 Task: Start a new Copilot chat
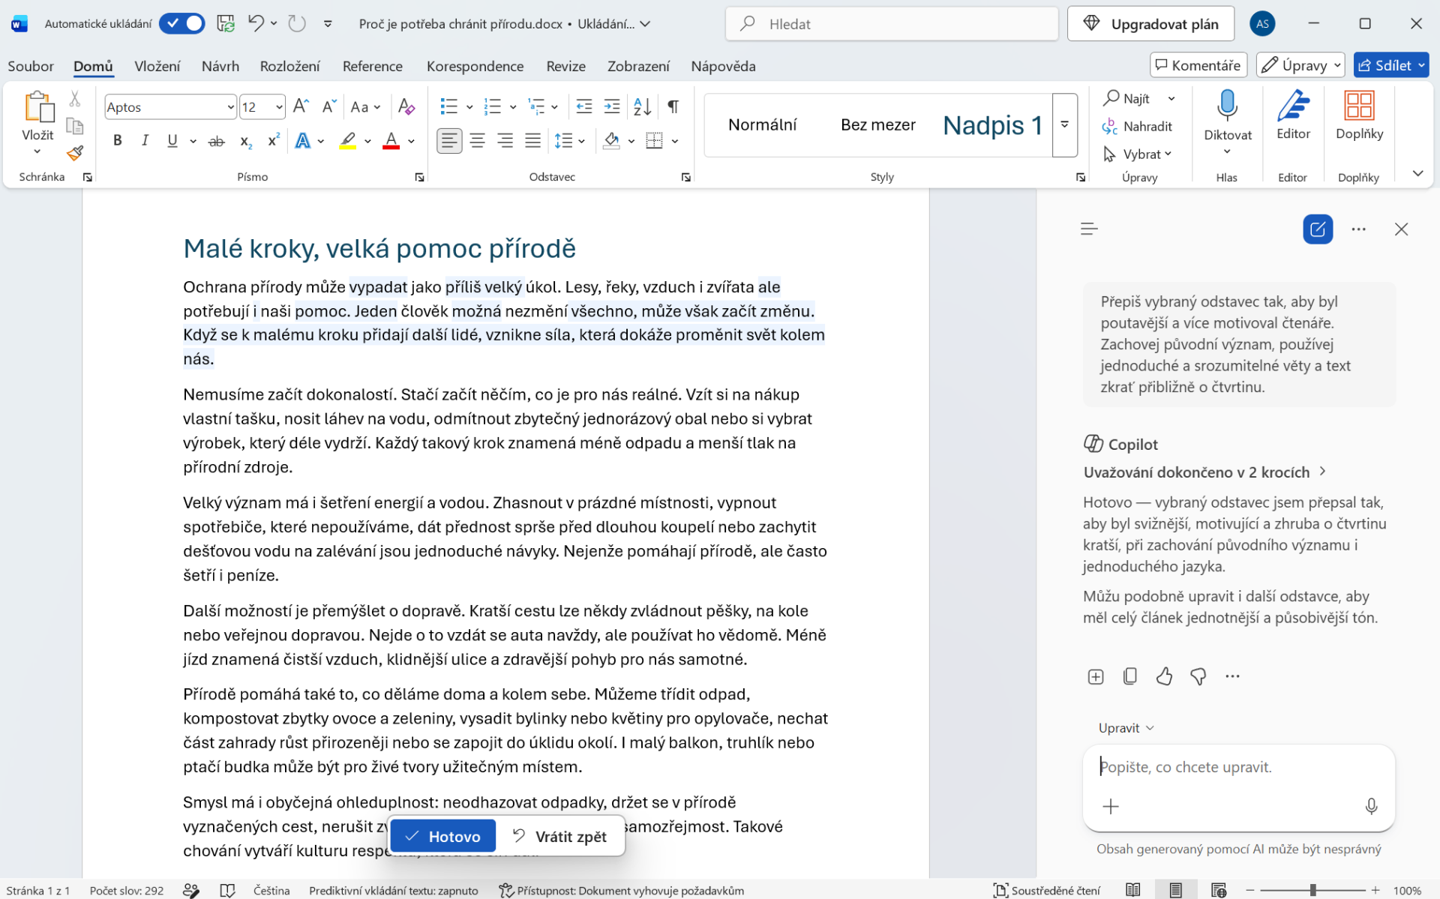[1318, 229]
